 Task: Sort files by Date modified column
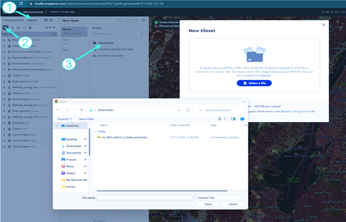(179, 125)
